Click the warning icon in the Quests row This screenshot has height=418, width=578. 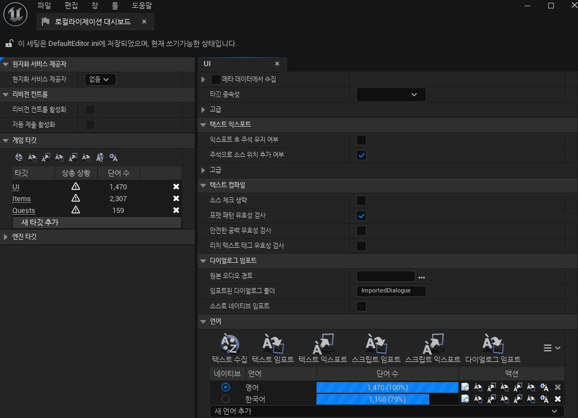point(76,210)
